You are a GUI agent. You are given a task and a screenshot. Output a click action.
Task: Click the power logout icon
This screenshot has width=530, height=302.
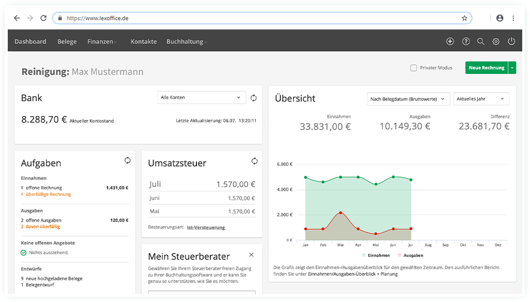tap(512, 42)
